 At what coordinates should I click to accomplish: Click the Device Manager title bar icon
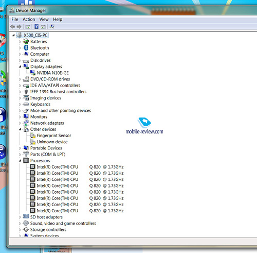[x=12, y=10]
